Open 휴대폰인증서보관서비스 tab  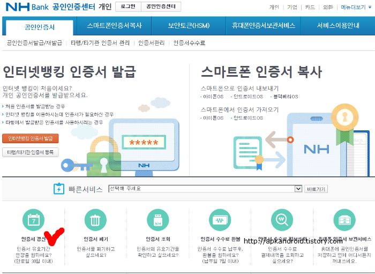tap(264, 25)
